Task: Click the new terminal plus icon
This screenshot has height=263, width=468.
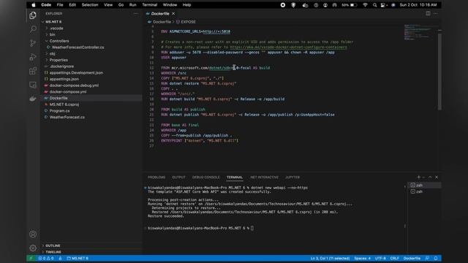Action: click(x=418, y=177)
